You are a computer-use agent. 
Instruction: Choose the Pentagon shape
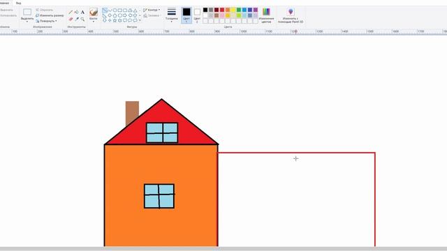coord(115,15)
